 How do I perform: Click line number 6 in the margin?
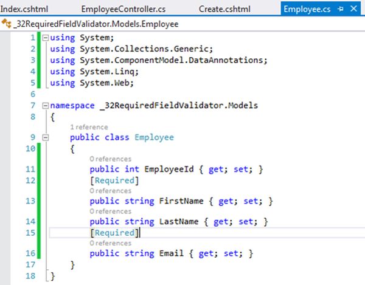coord(33,94)
